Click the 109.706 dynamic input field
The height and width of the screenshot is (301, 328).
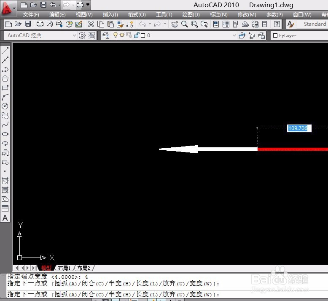299,128
